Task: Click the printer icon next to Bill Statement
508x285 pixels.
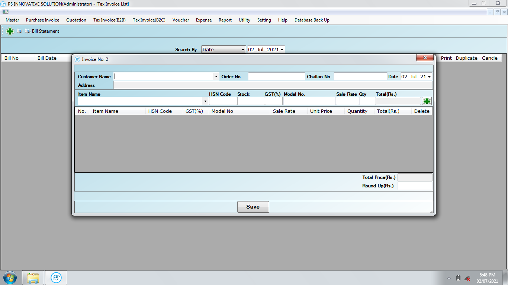Action: pos(28,31)
